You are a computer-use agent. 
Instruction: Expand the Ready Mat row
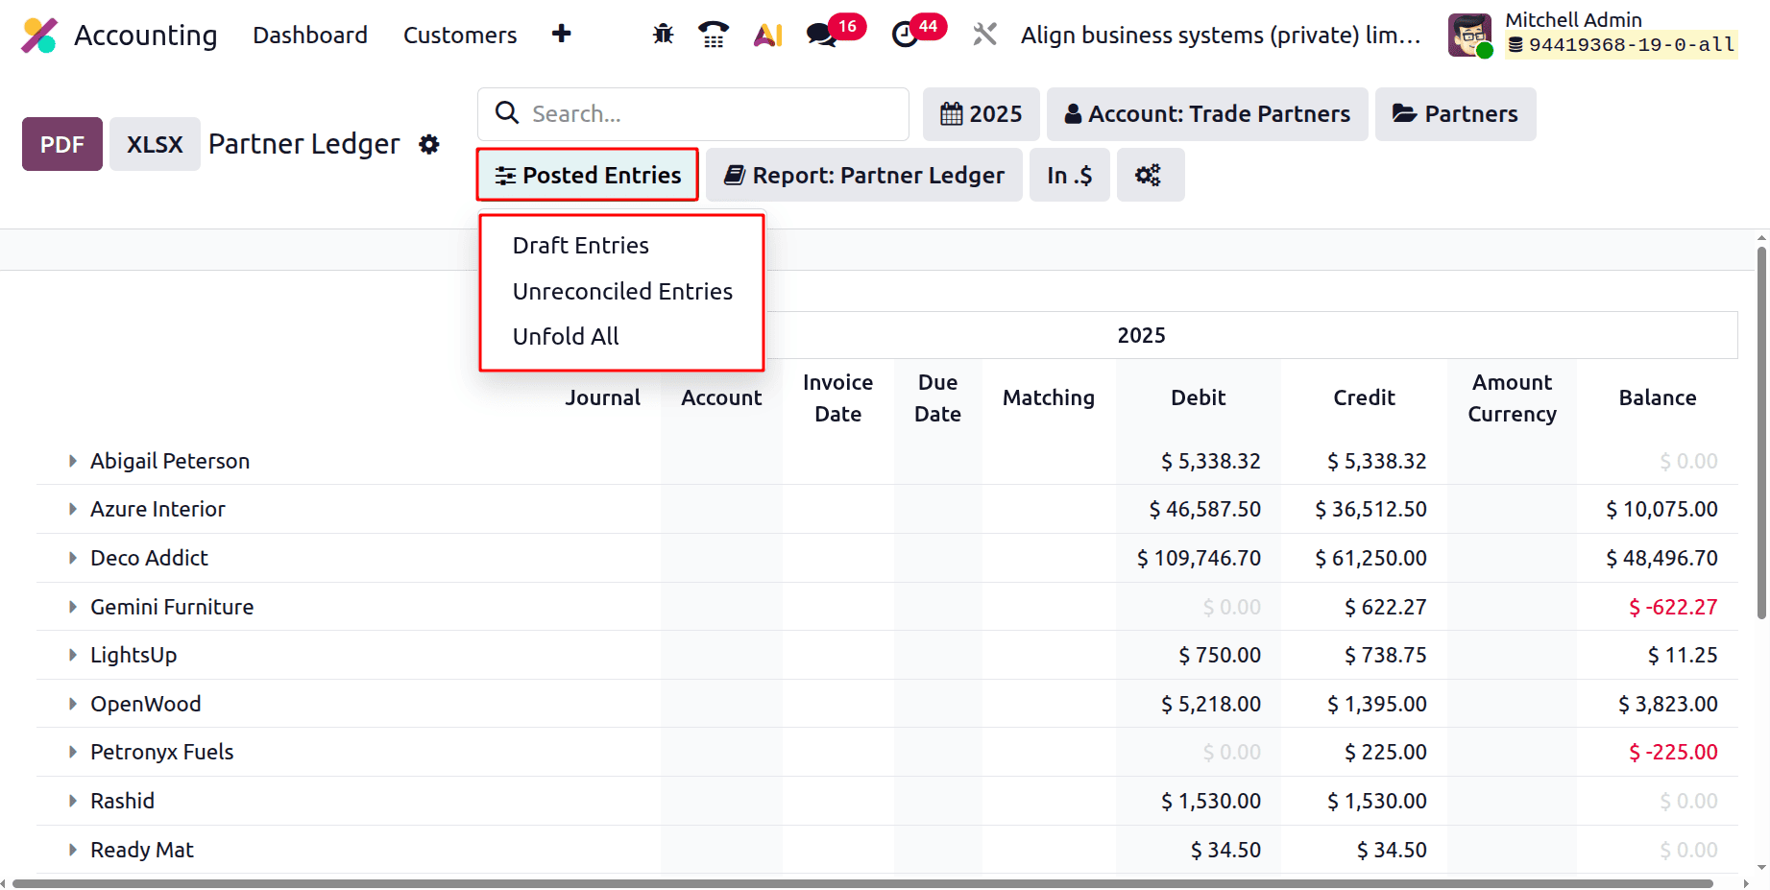(x=72, y=850)
